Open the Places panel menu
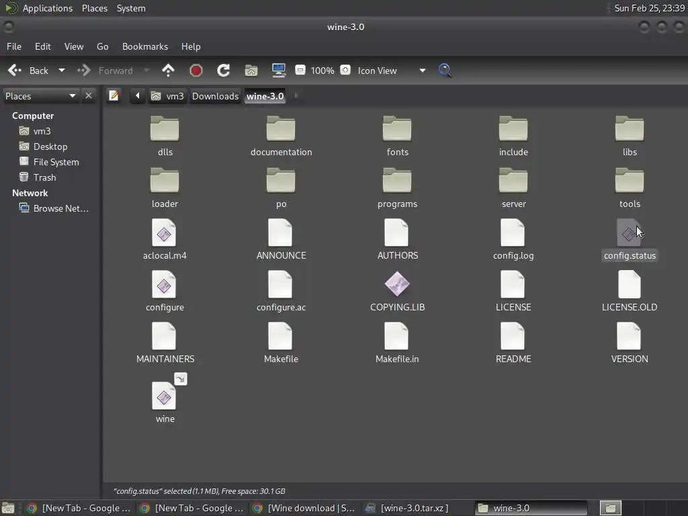 [x=95, y=8]
